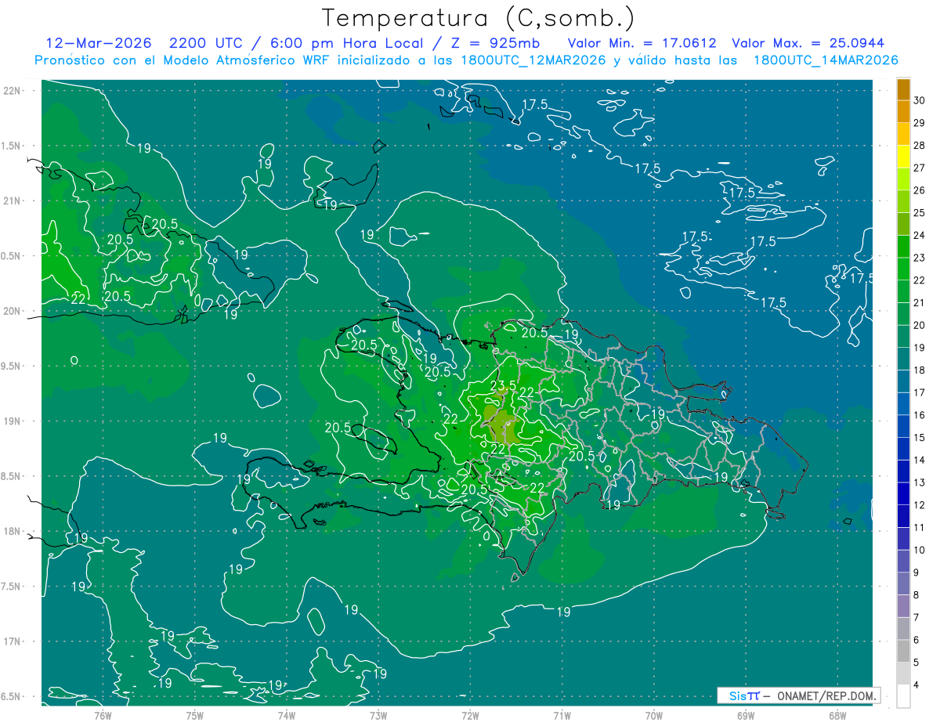The image size is (940, 726).
Task: Pick the orange swatch between 29 and 30
Action: tap(903, 112)
